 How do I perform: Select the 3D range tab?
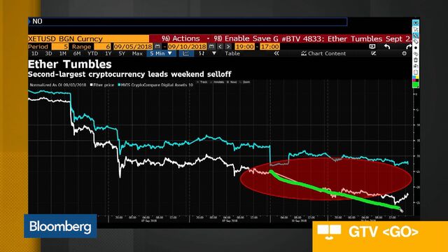pyautogui.click(x=48, y=53)
